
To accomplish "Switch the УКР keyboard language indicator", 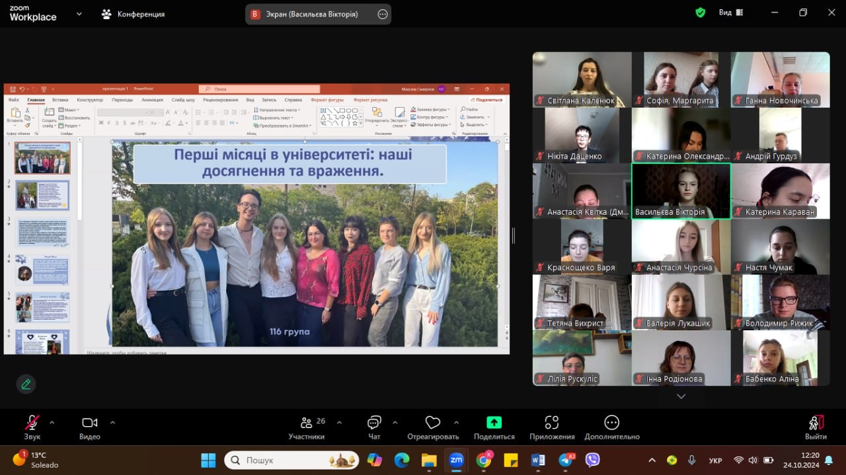I will coord(714,460).
